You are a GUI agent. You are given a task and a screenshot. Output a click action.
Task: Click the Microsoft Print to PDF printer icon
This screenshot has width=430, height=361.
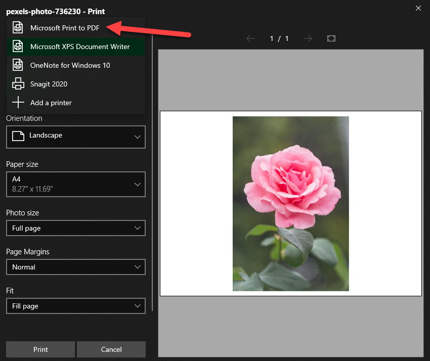[18, 28]
